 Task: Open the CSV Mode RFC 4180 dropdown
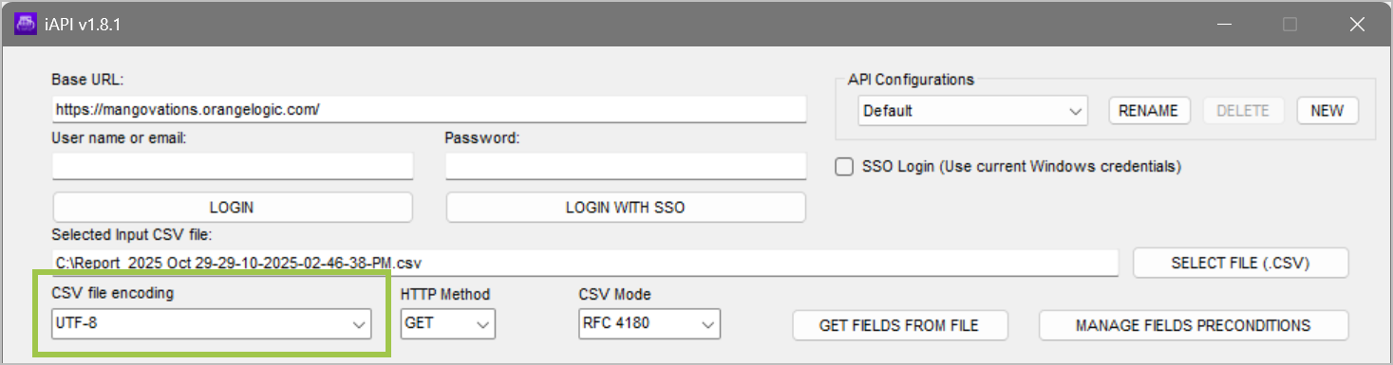tap(649, 324)
